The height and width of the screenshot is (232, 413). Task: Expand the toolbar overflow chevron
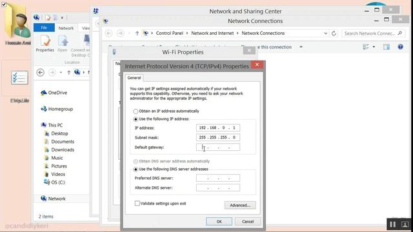pos(301,47)
